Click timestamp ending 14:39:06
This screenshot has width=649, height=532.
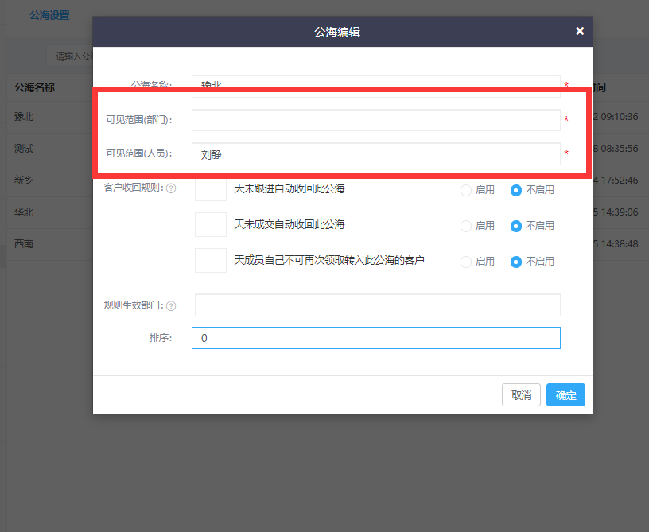[x=616, y=212]
